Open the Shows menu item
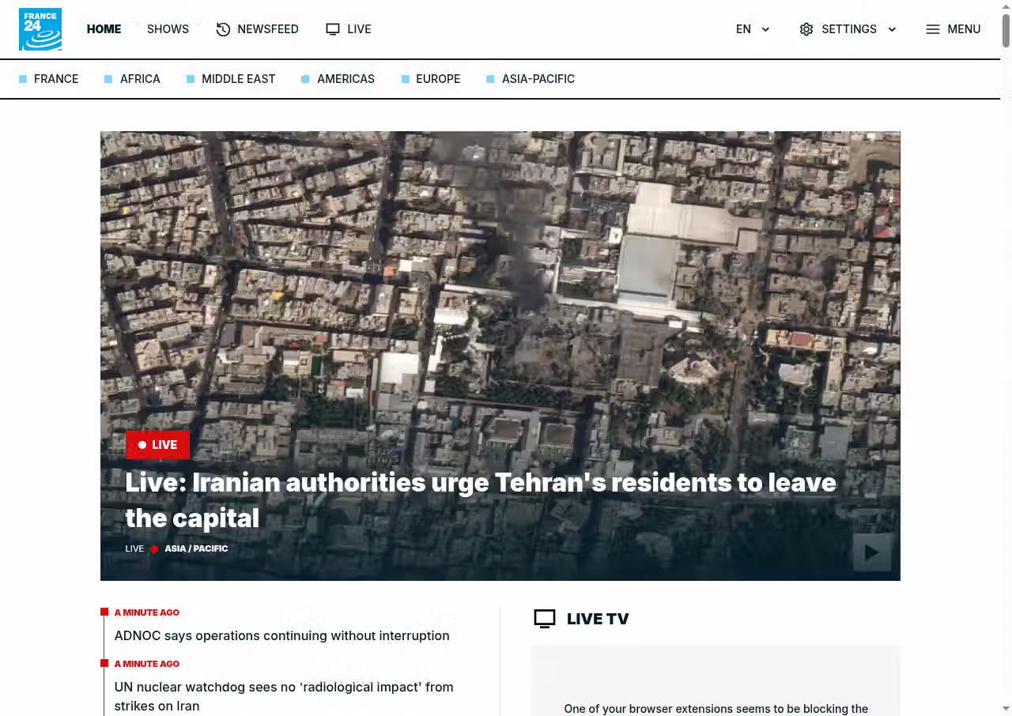The width and height of the screenshot is (1012, 716). point(168,29)
